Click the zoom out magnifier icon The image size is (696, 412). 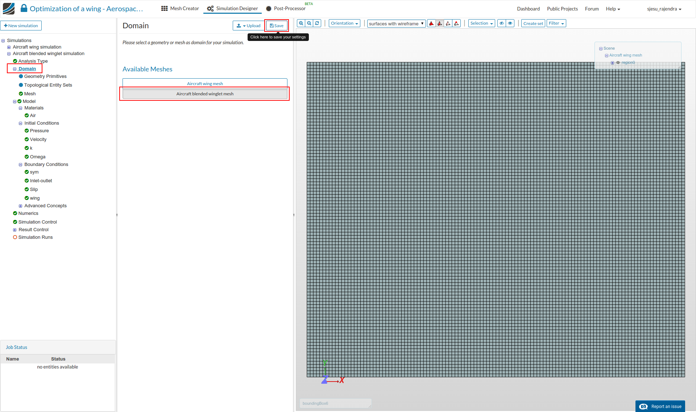[309, 23]
